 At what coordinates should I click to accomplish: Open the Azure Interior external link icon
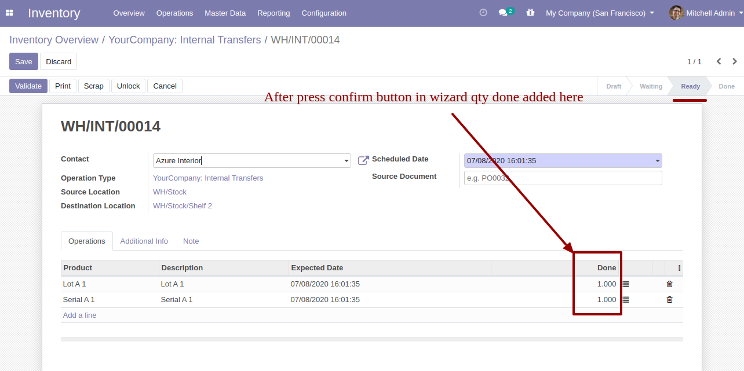click(363, 160)
